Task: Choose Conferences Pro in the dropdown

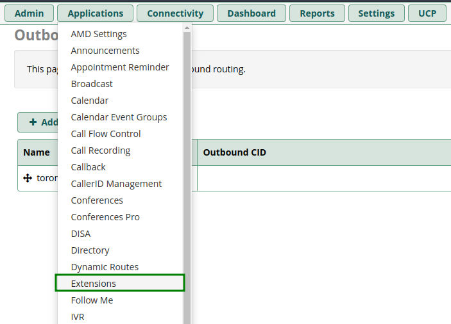Action: point(105,217)
